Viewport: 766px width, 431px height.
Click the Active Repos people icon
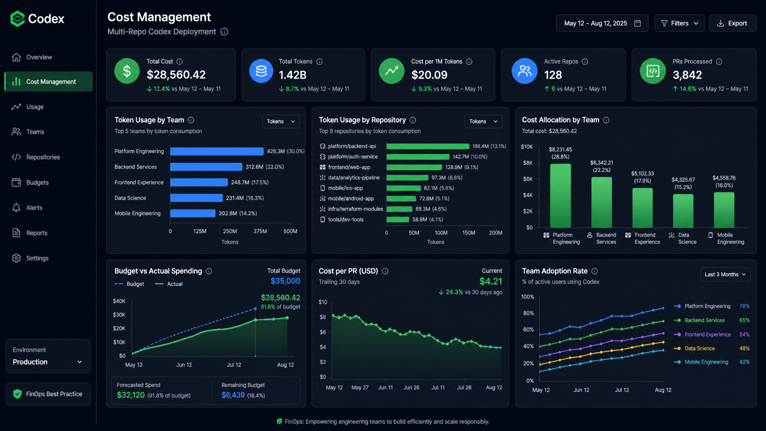(524, 71)
